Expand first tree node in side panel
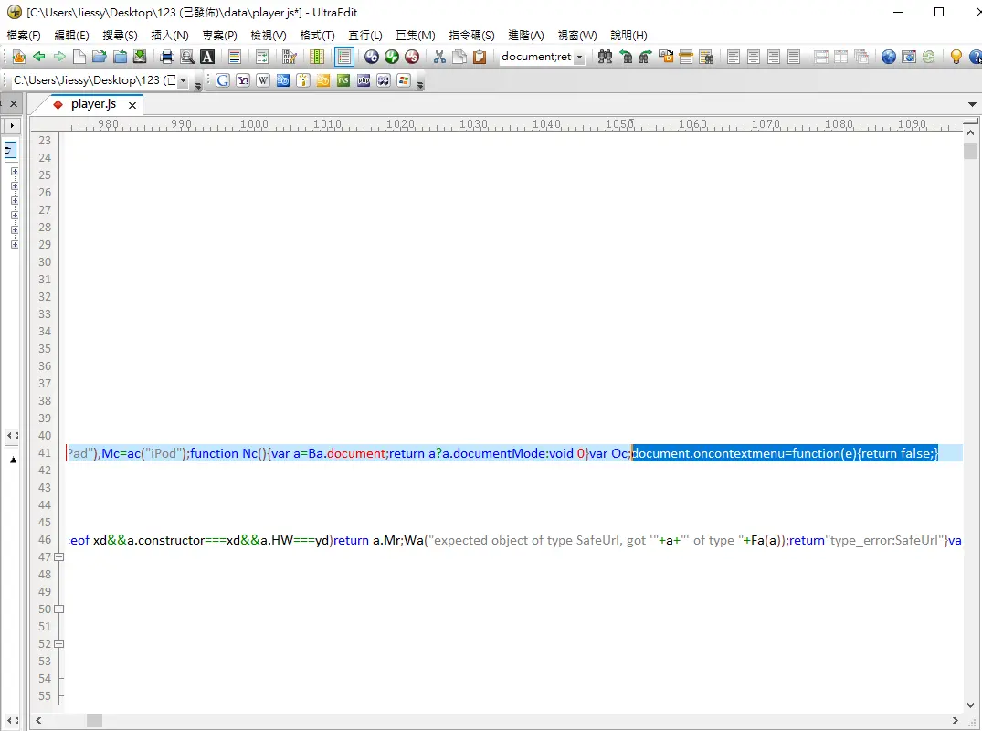The width and height of the screenshot is (982, 731). [x=15, y=172]
